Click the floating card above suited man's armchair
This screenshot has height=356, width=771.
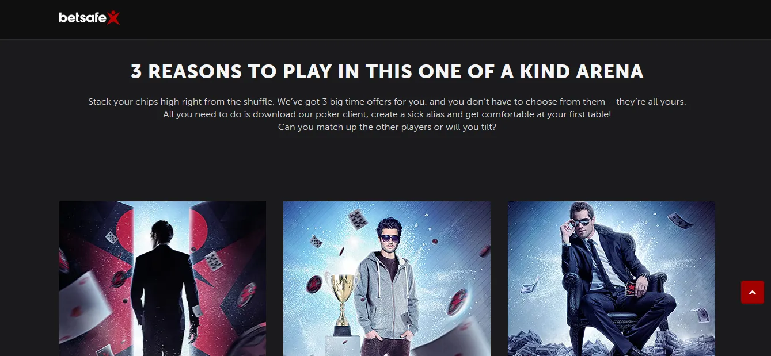point(680,221)
